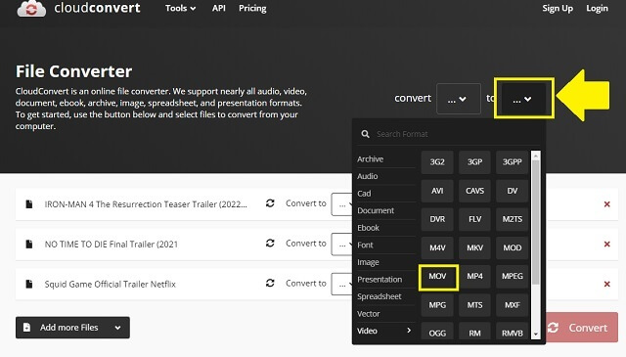Select the Video format category
Viewport: 626px width, 357px height.
(x=384, y=331)
